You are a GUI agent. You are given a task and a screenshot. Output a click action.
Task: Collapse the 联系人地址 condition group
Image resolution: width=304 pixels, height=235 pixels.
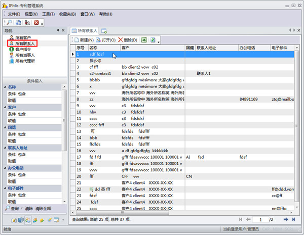coord(5,148)
